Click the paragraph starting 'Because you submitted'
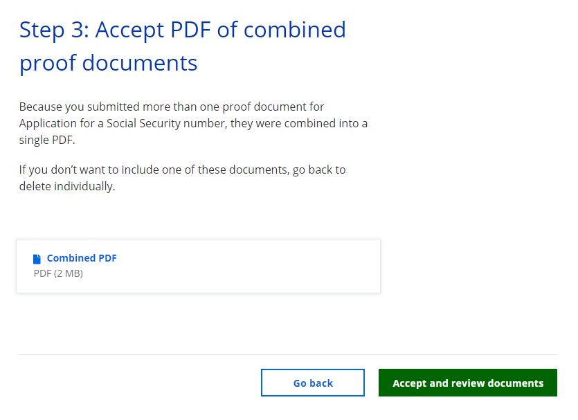 193,123
